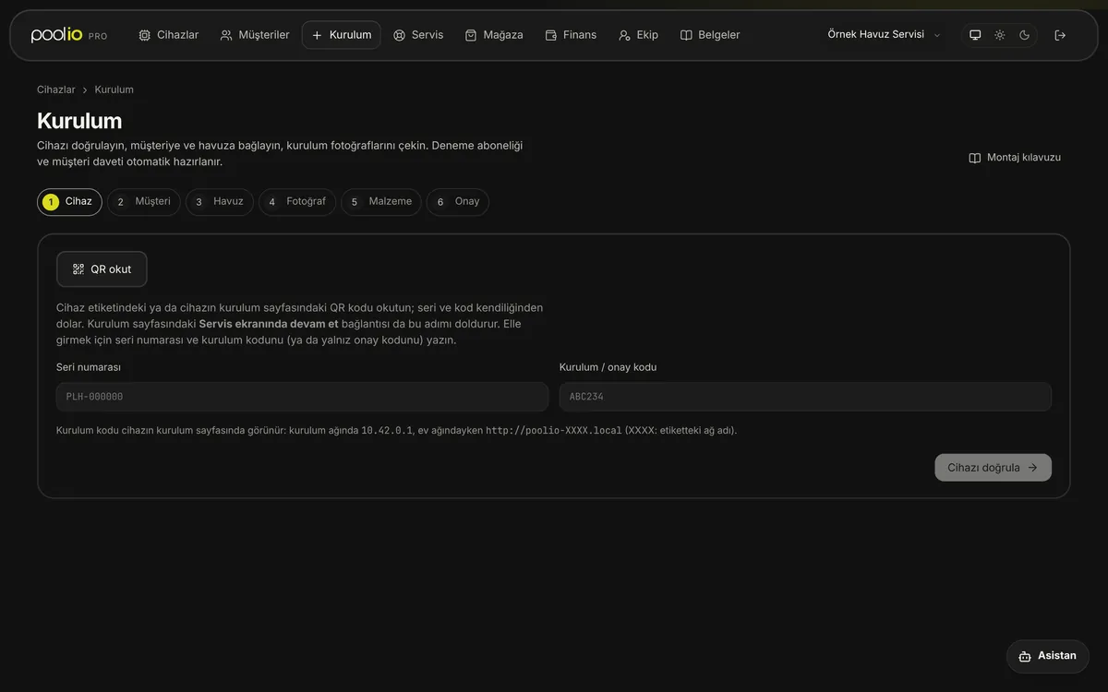Enable dark theme with moon icon

pos(1025,35)
